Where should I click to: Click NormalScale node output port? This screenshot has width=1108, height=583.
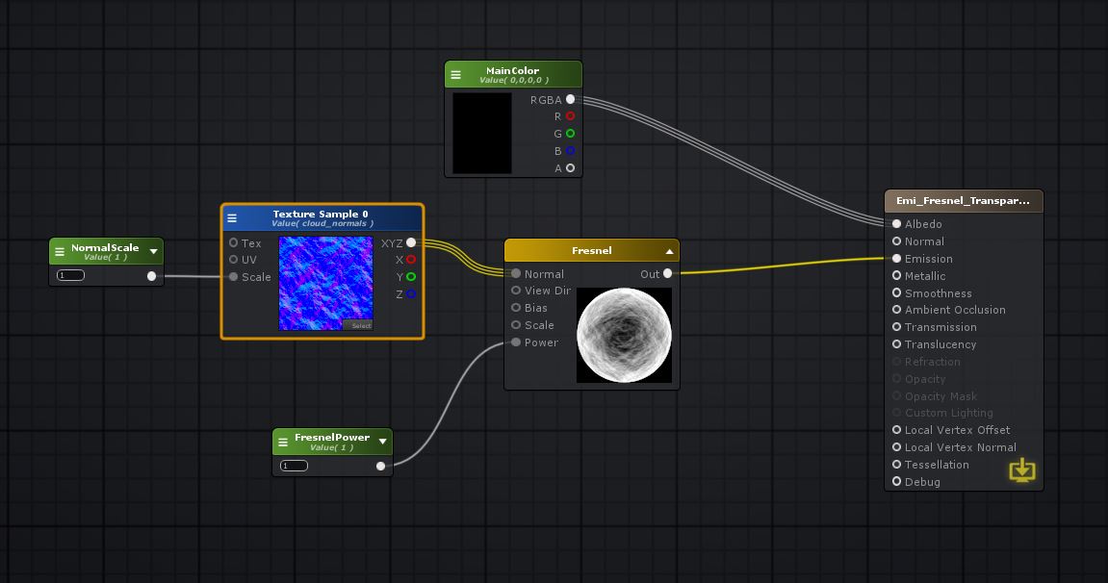(x=151, y=276)
